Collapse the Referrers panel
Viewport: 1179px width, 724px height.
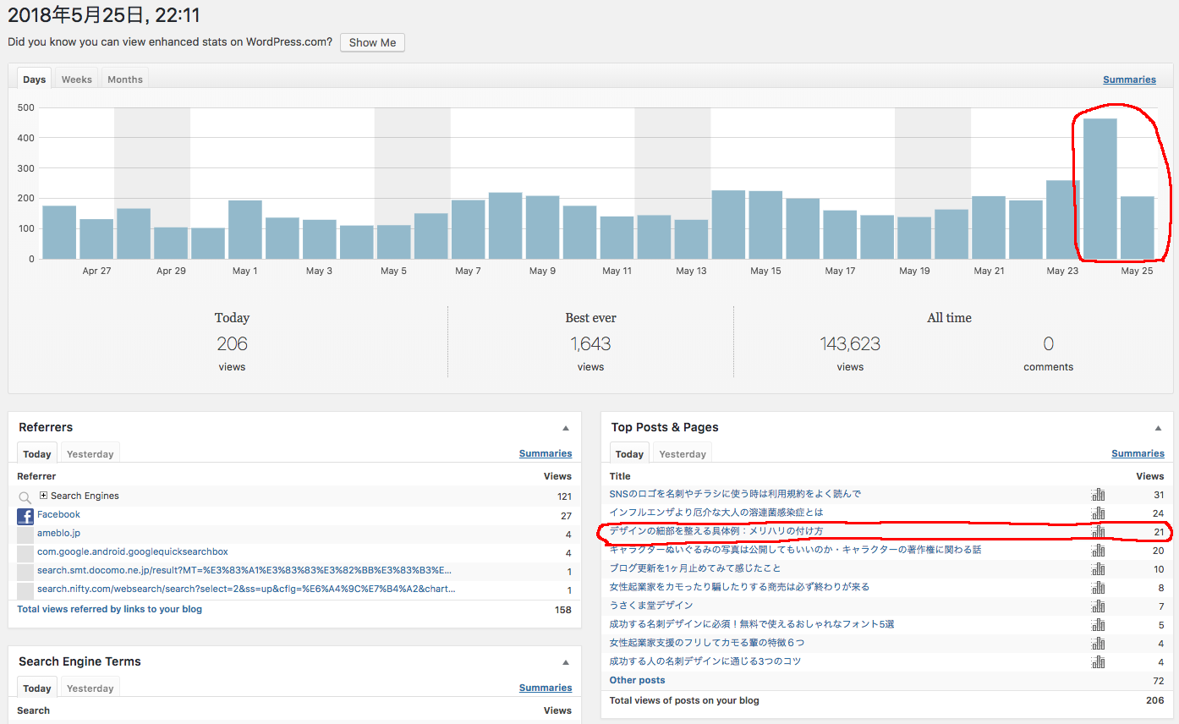point(566,428)
